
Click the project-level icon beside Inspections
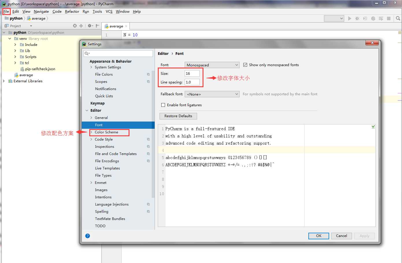[x=148, y=147]
